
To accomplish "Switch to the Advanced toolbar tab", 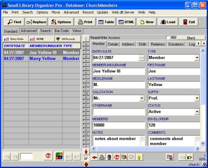I will [x=29, y=31].
